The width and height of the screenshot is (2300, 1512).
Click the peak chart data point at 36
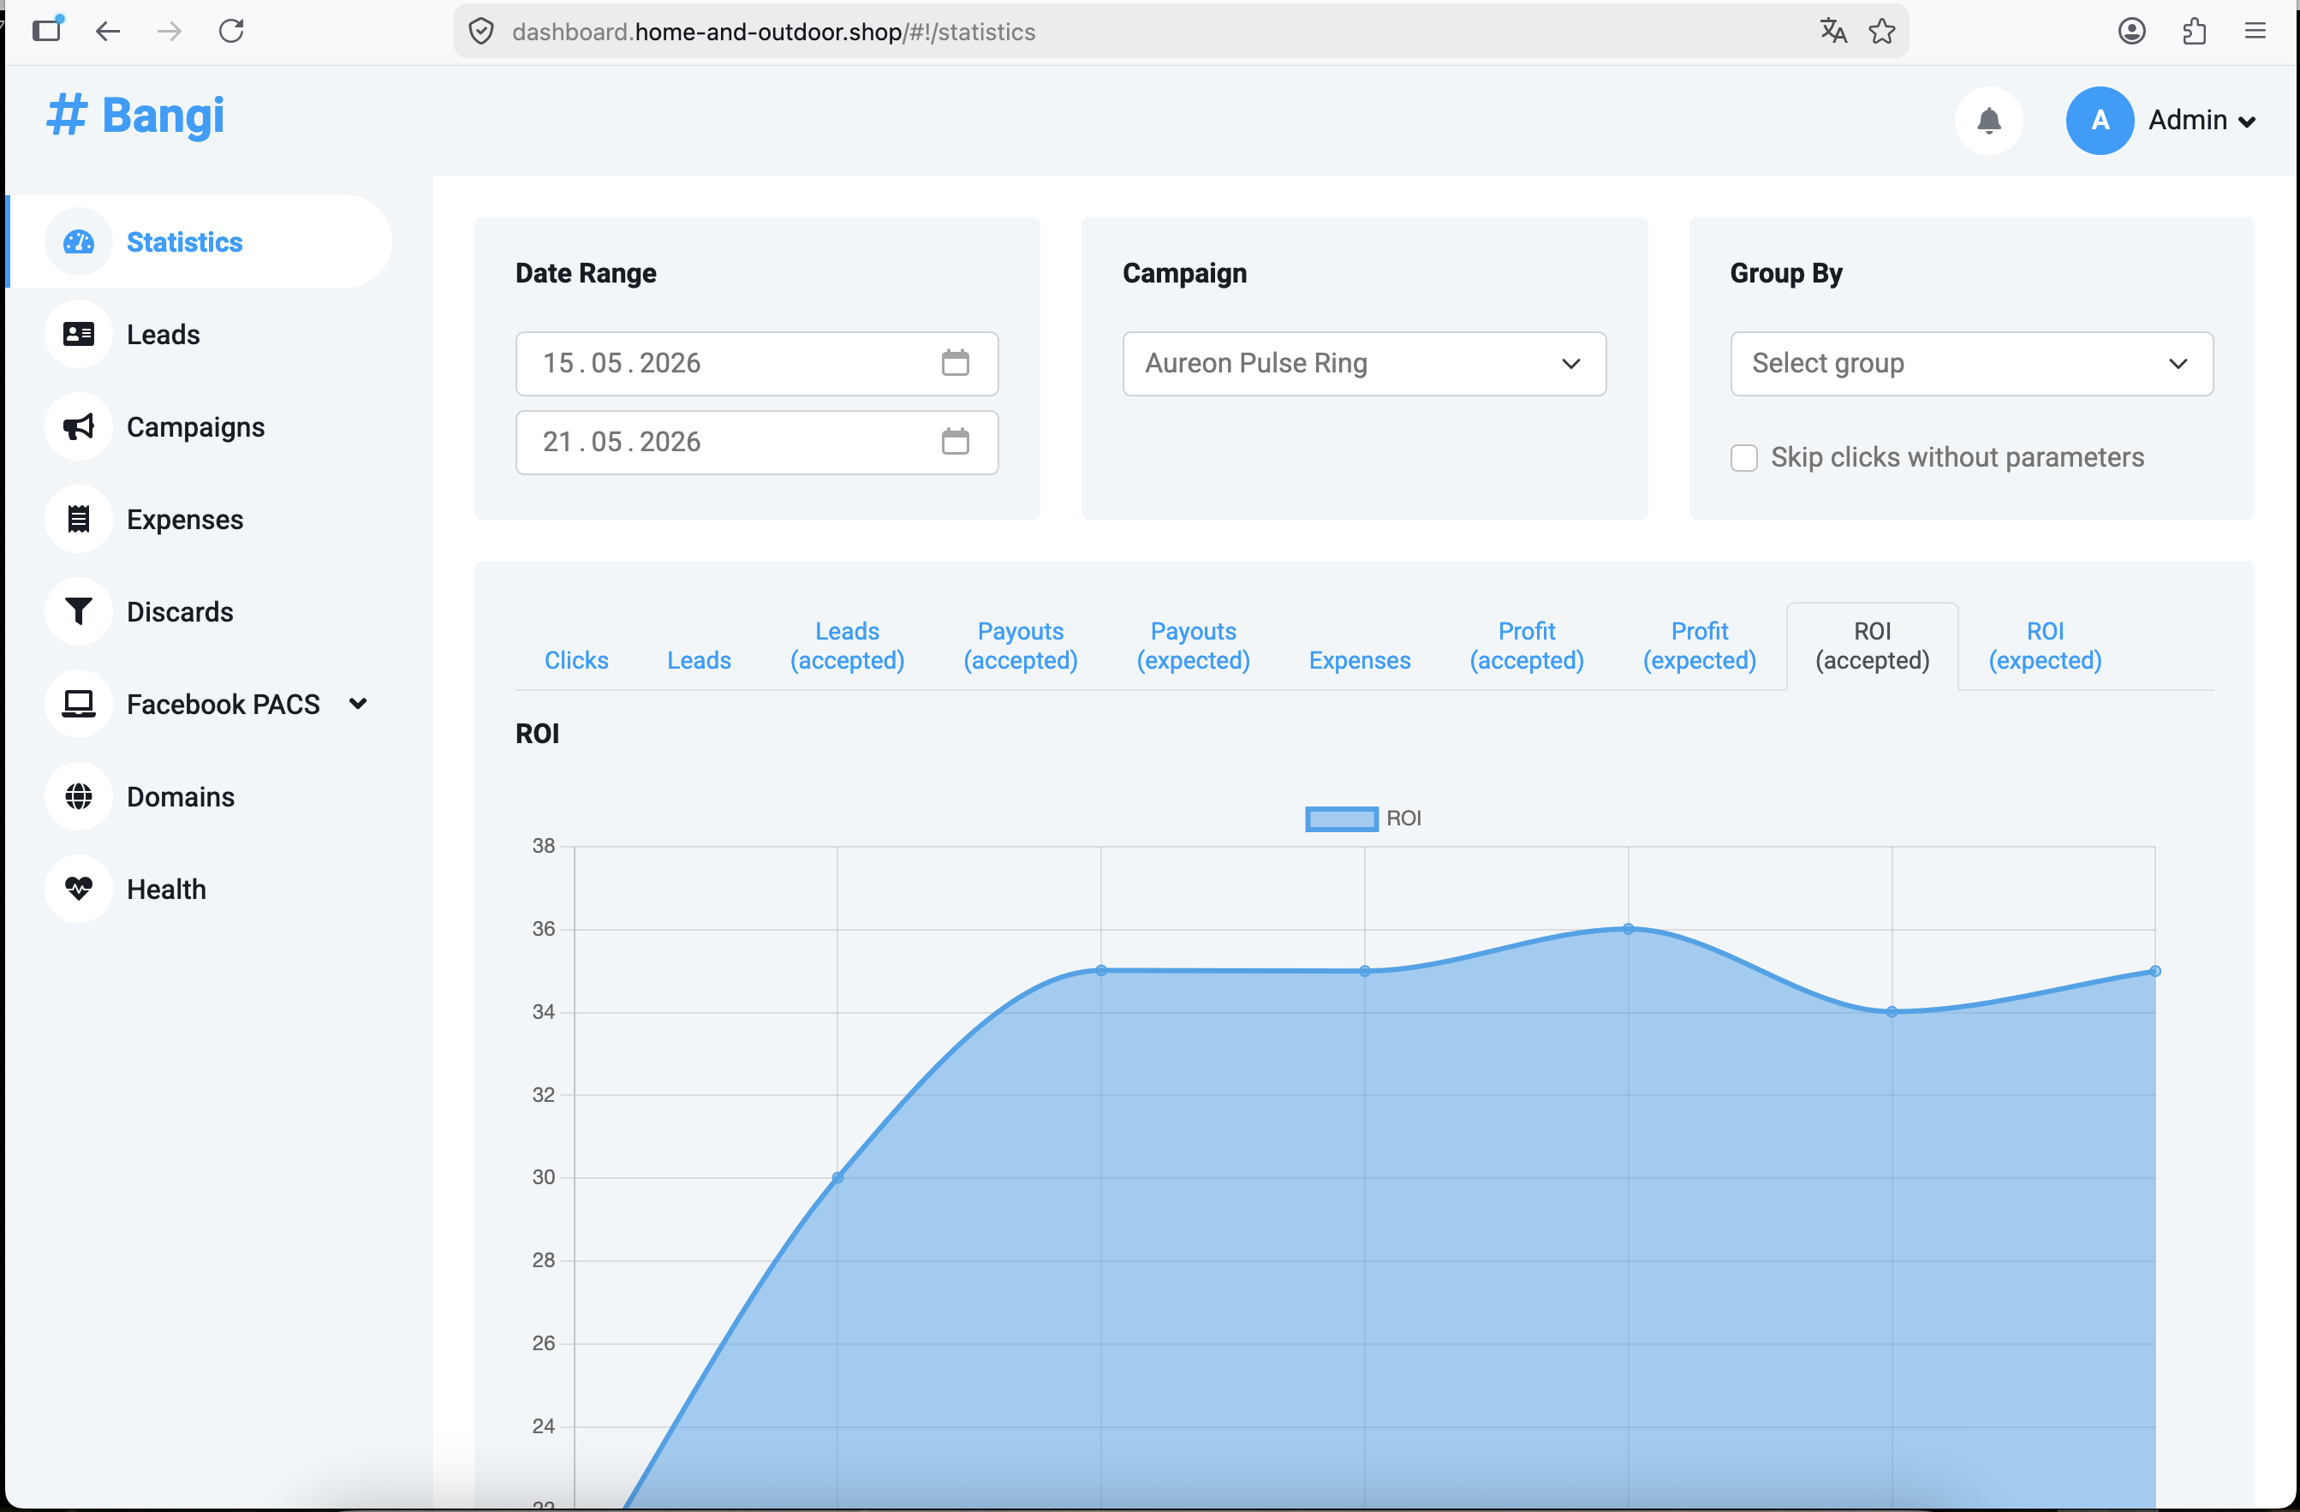click(1629, 930)
